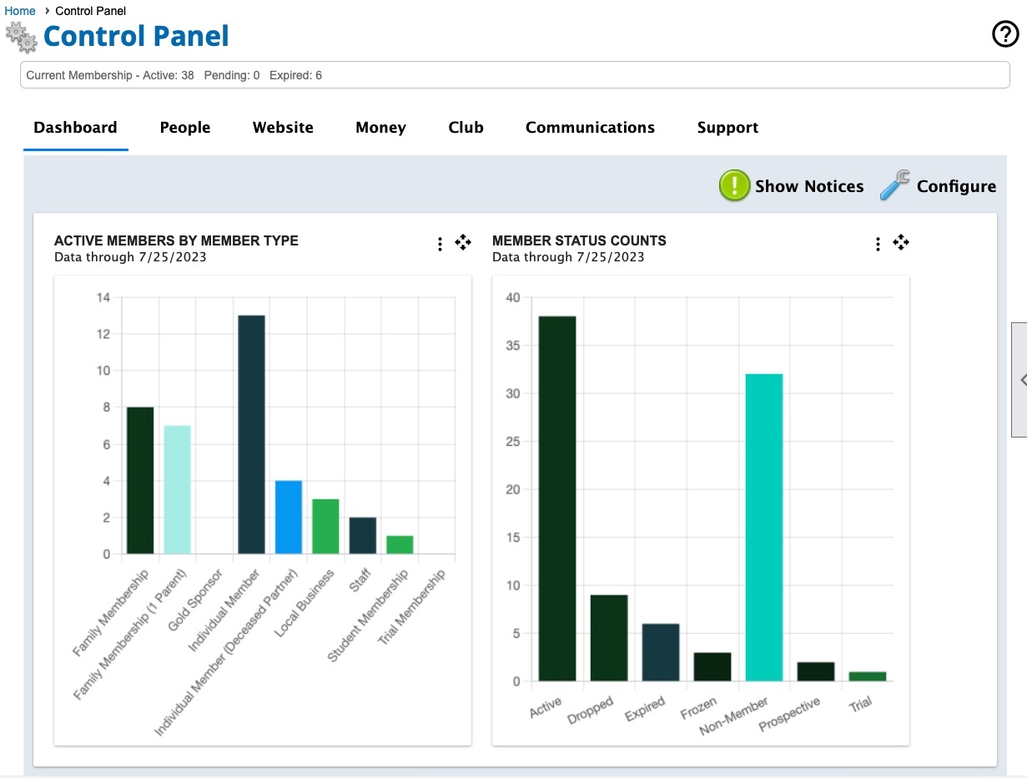The height and width of the screenshot is (779, 1027).
Task: Open the Support tab
Action: tap(727, 128)
